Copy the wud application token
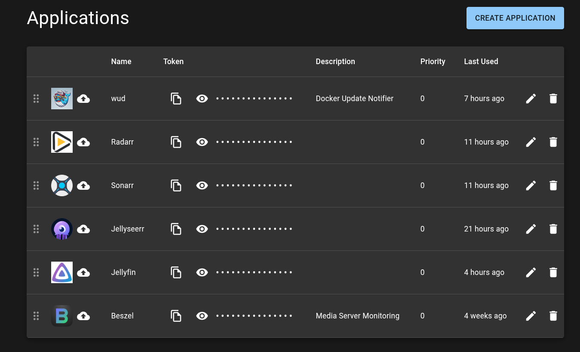The image size is (580, 352). coord(176,99)
